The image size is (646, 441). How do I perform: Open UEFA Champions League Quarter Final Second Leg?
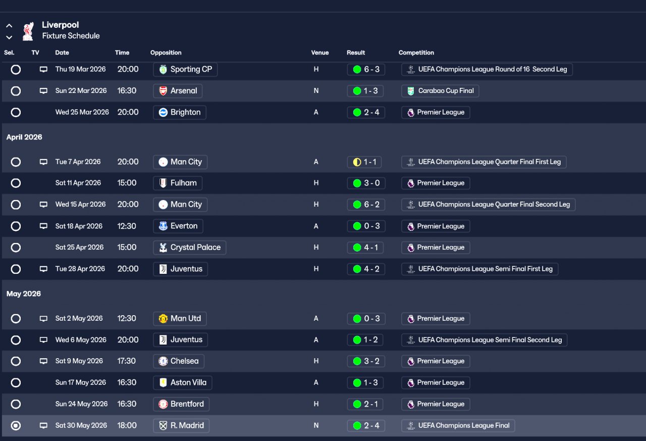pos(489,205)
